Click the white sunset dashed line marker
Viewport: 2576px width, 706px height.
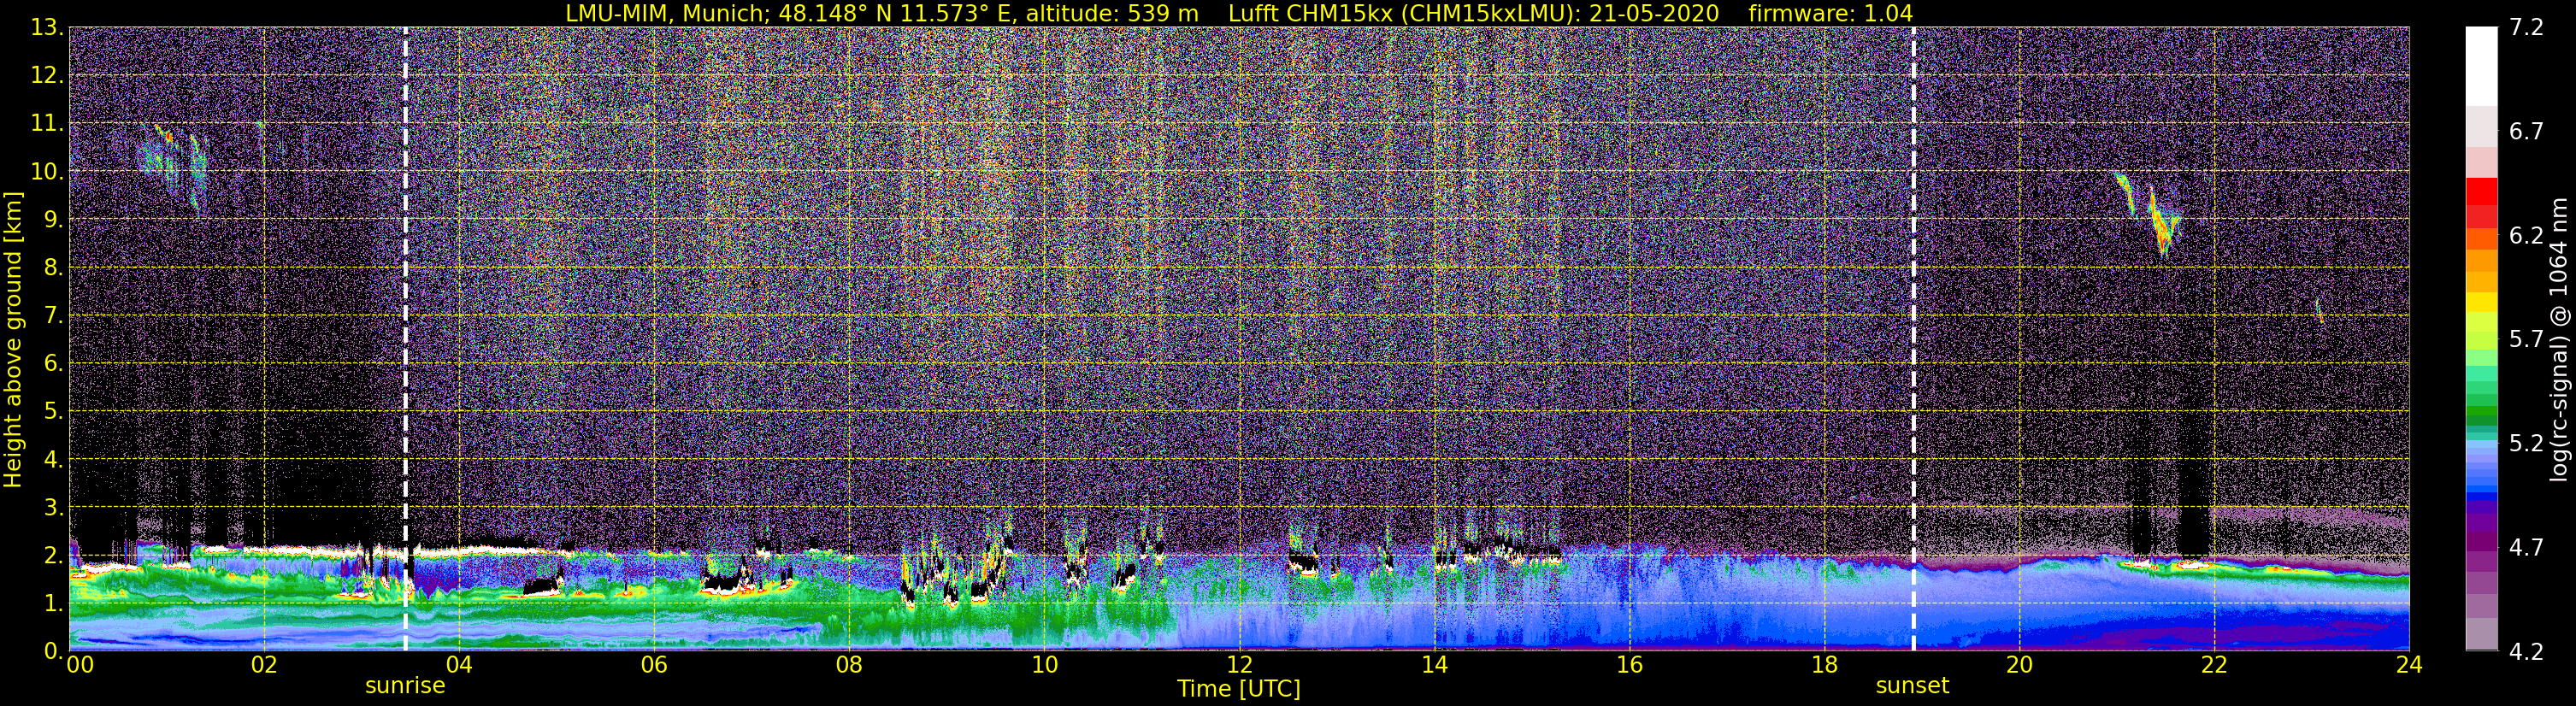click(x=1913, y=339)
